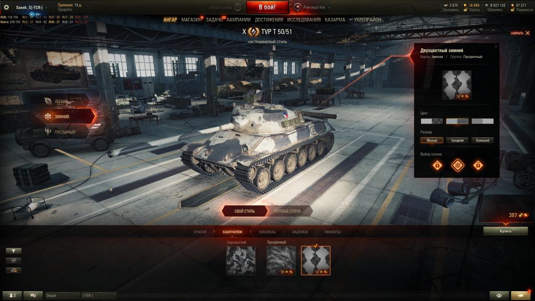Click the red В бой! button
Viewport: 535px width, 301px height.
(267, 7)
